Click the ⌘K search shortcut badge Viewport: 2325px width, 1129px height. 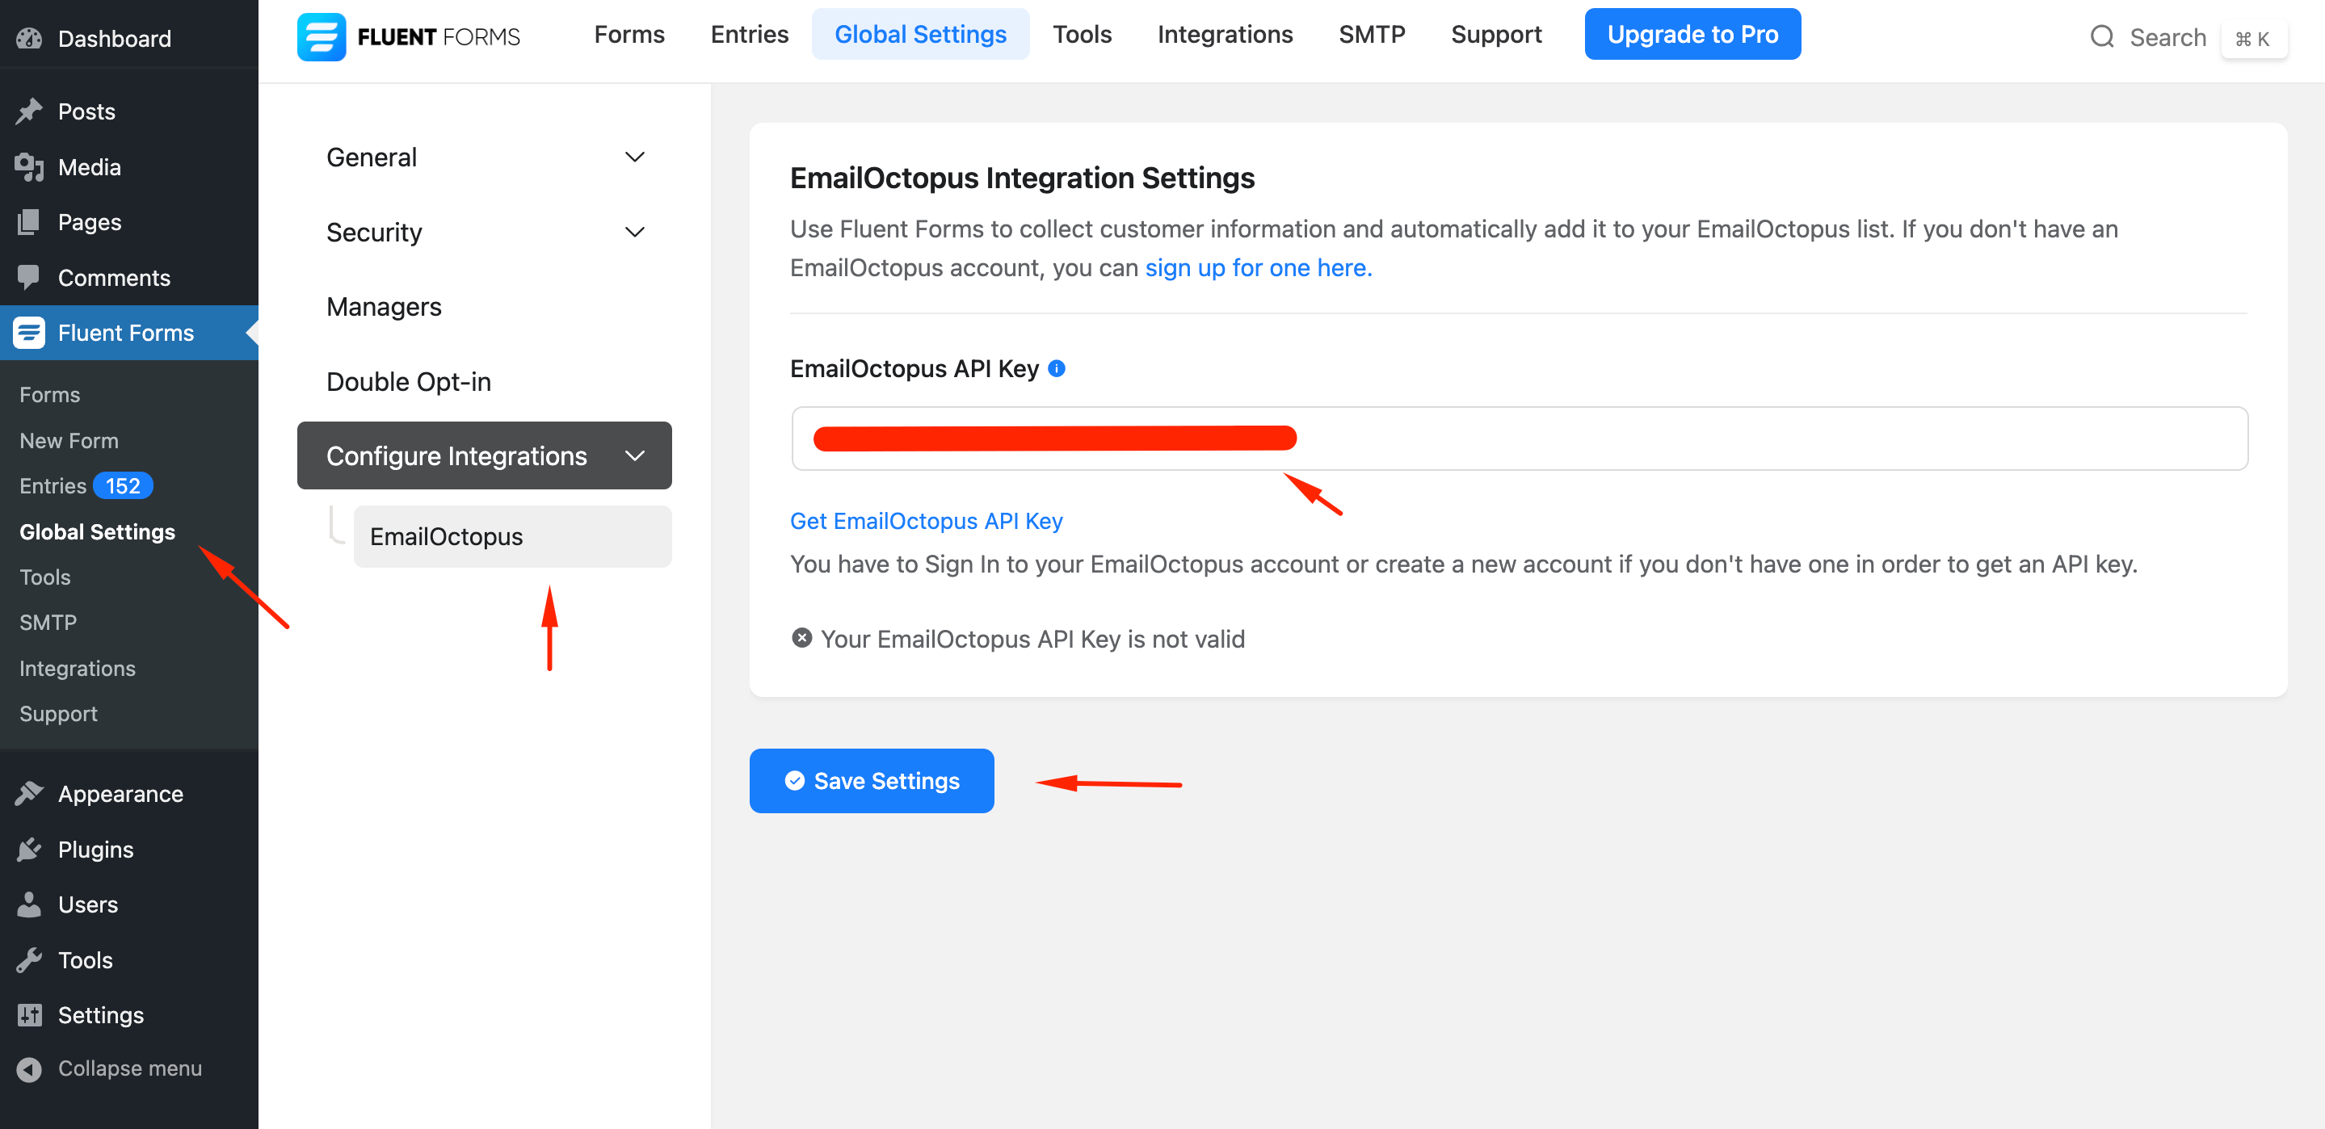click(x=2252, y=39)
